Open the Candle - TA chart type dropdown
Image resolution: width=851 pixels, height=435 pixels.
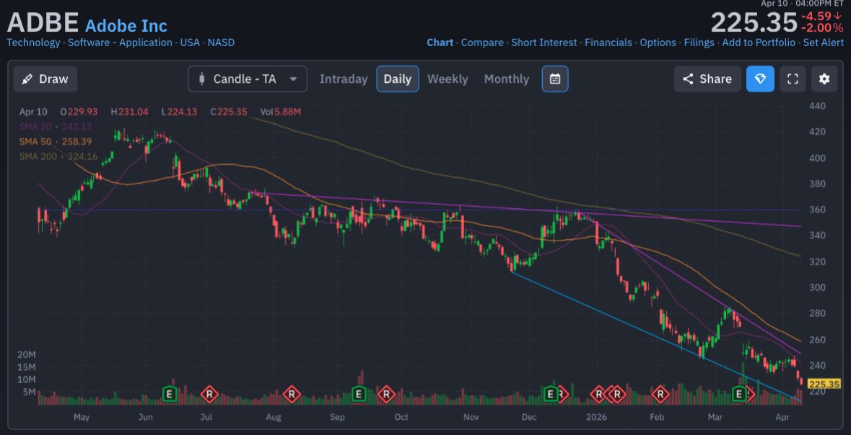[x=248, y=79]
